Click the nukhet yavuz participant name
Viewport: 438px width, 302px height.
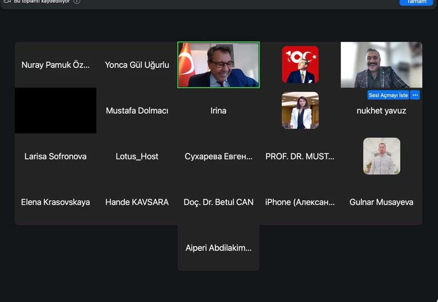(x=381, y=111)
